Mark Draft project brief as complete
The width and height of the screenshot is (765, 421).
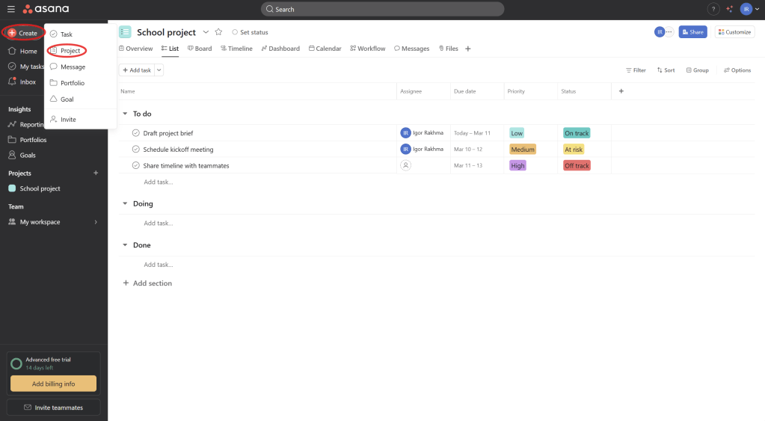(x=136, y=133)
